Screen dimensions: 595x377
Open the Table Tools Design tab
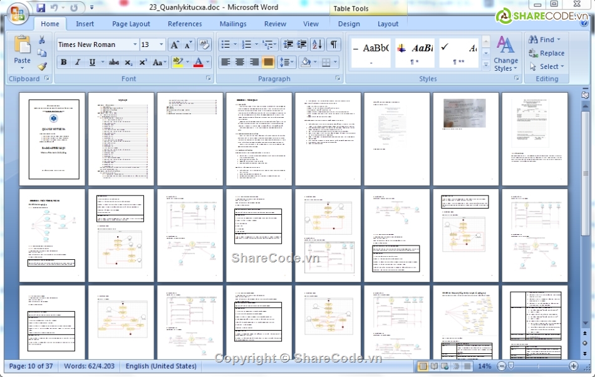point(349,24)
